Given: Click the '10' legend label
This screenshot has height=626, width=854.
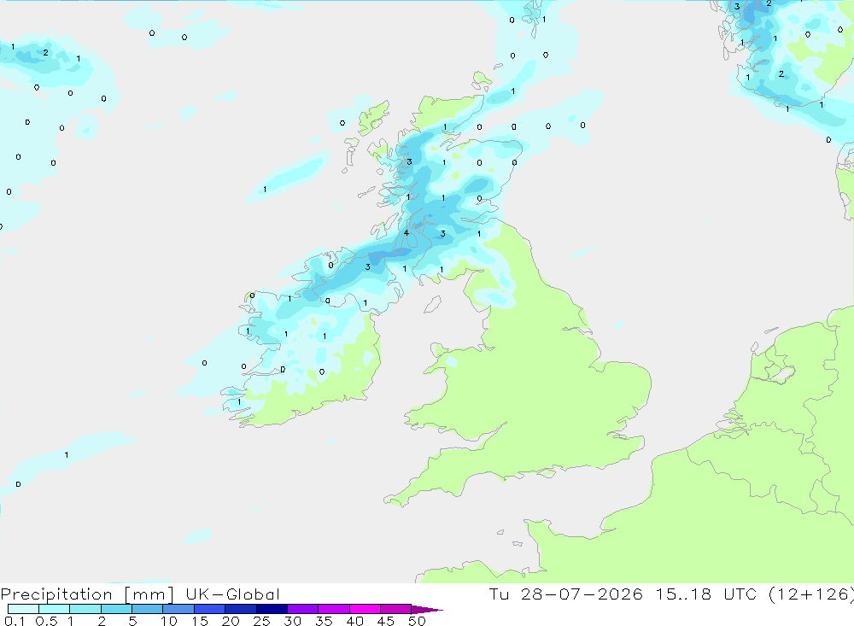Looking at the screenshot, I should pyautogui.click(x=169, y=621).
